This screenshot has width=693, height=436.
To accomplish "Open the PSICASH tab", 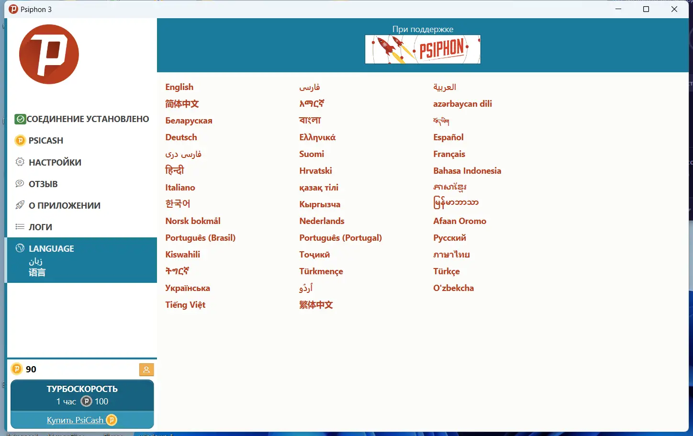I will coord(82,141).
